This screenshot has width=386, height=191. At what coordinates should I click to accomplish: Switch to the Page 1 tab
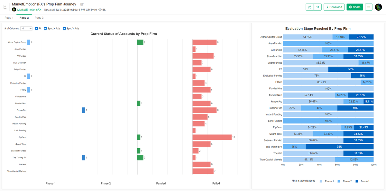click(x=9, y=18)
